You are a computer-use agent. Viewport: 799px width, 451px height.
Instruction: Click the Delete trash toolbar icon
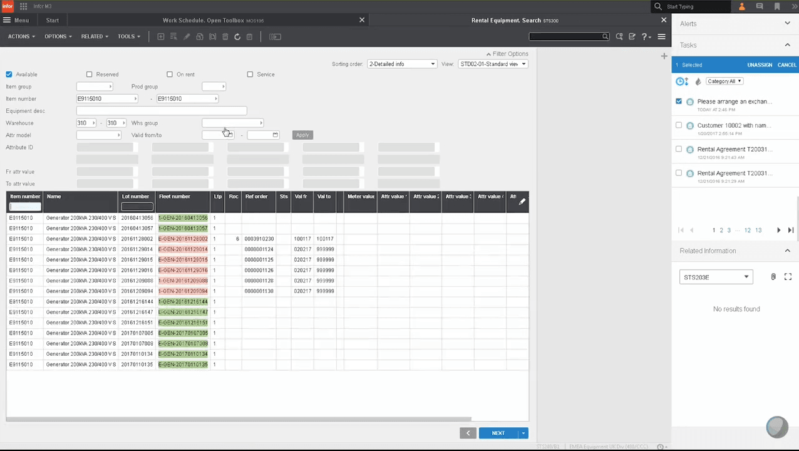[x=225, y=36]
